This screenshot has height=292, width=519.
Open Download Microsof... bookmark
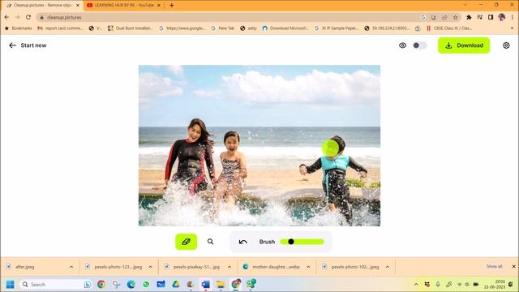(x=285, y=28)
